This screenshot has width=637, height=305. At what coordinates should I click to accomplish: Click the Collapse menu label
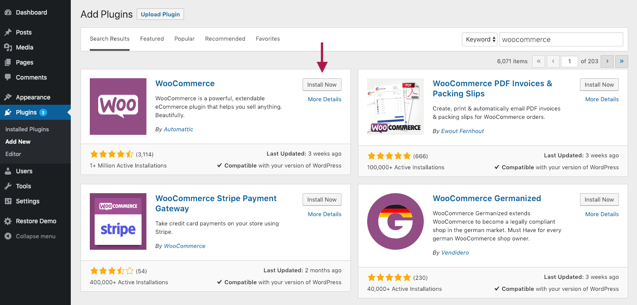[36, 236]
